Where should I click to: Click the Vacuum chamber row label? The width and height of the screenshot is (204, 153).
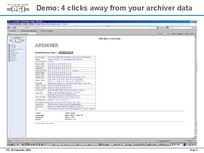click(40, 97)
